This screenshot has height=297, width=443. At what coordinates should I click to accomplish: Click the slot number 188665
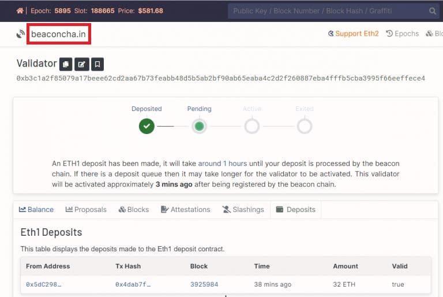click(103, 11)
